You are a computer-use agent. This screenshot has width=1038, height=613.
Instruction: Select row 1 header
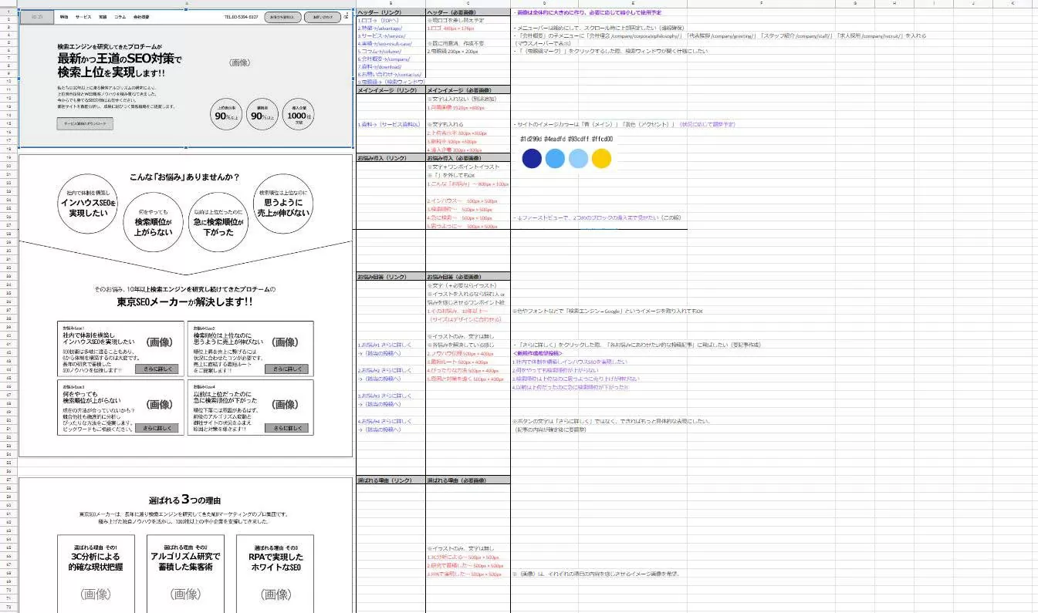coord(8,12)
